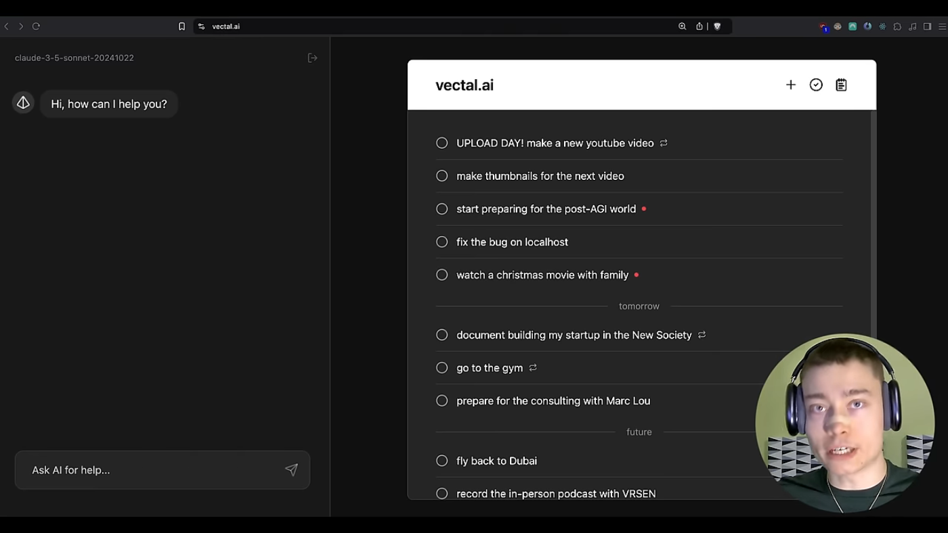Click the repeat icon next to UPLOAD DAY task
The width and height of the screenshot is (948, 533).
[x=664, y=143]
